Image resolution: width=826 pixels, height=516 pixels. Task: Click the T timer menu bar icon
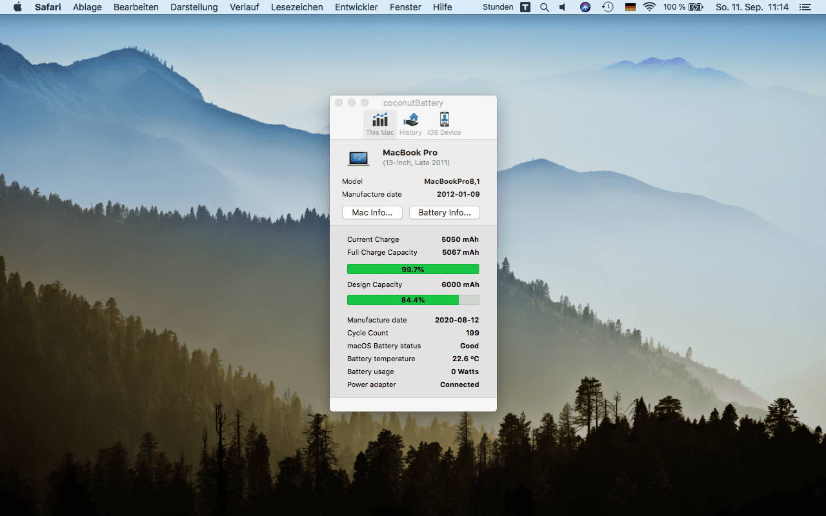click(x=525, y=7)
